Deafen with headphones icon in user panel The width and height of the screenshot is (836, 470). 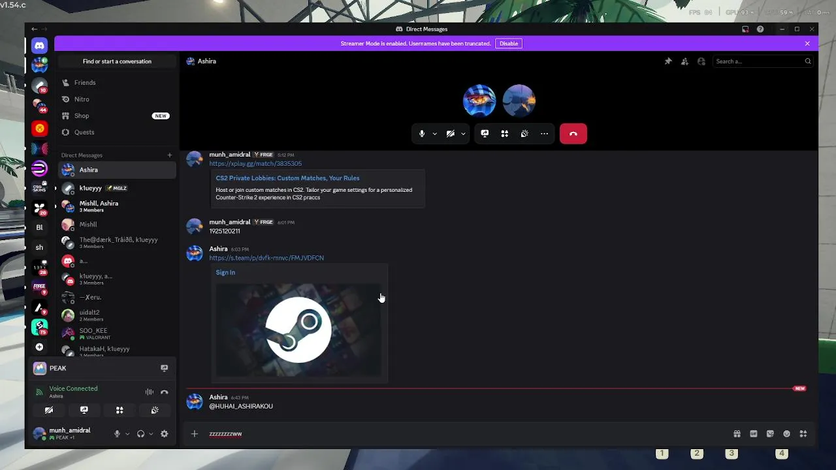tap(140, 434)
